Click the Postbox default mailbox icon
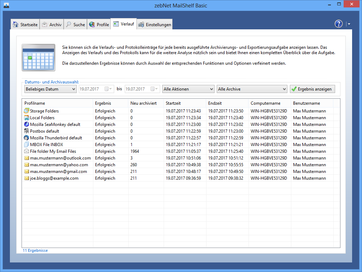 tap(27, 131)
